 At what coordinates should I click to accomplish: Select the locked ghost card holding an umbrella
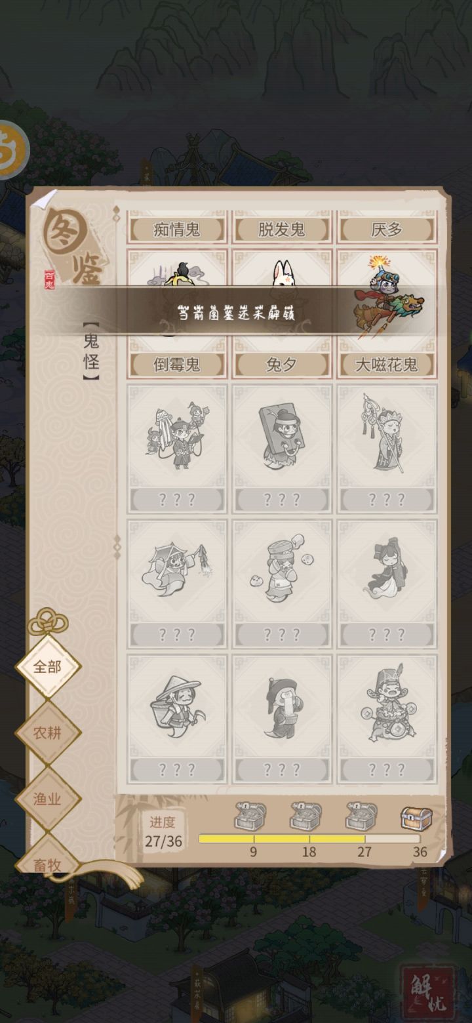click(x=177, y=584)
